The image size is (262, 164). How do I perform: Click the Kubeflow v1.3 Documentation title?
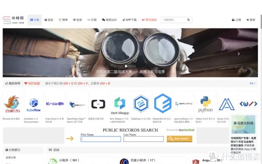31,120
